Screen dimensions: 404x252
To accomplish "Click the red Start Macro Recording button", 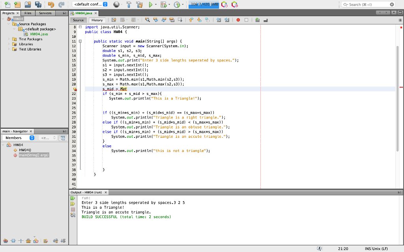I will (238, 20).
